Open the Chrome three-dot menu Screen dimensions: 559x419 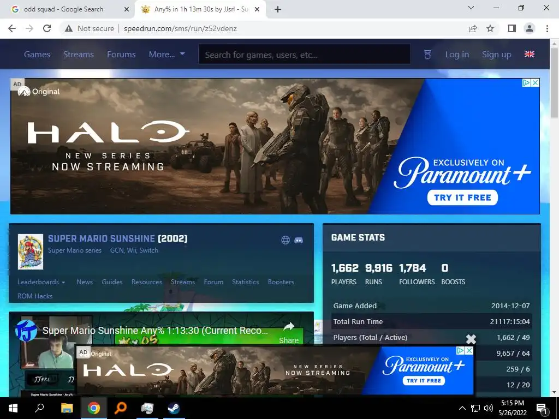[x=547, y=28]
